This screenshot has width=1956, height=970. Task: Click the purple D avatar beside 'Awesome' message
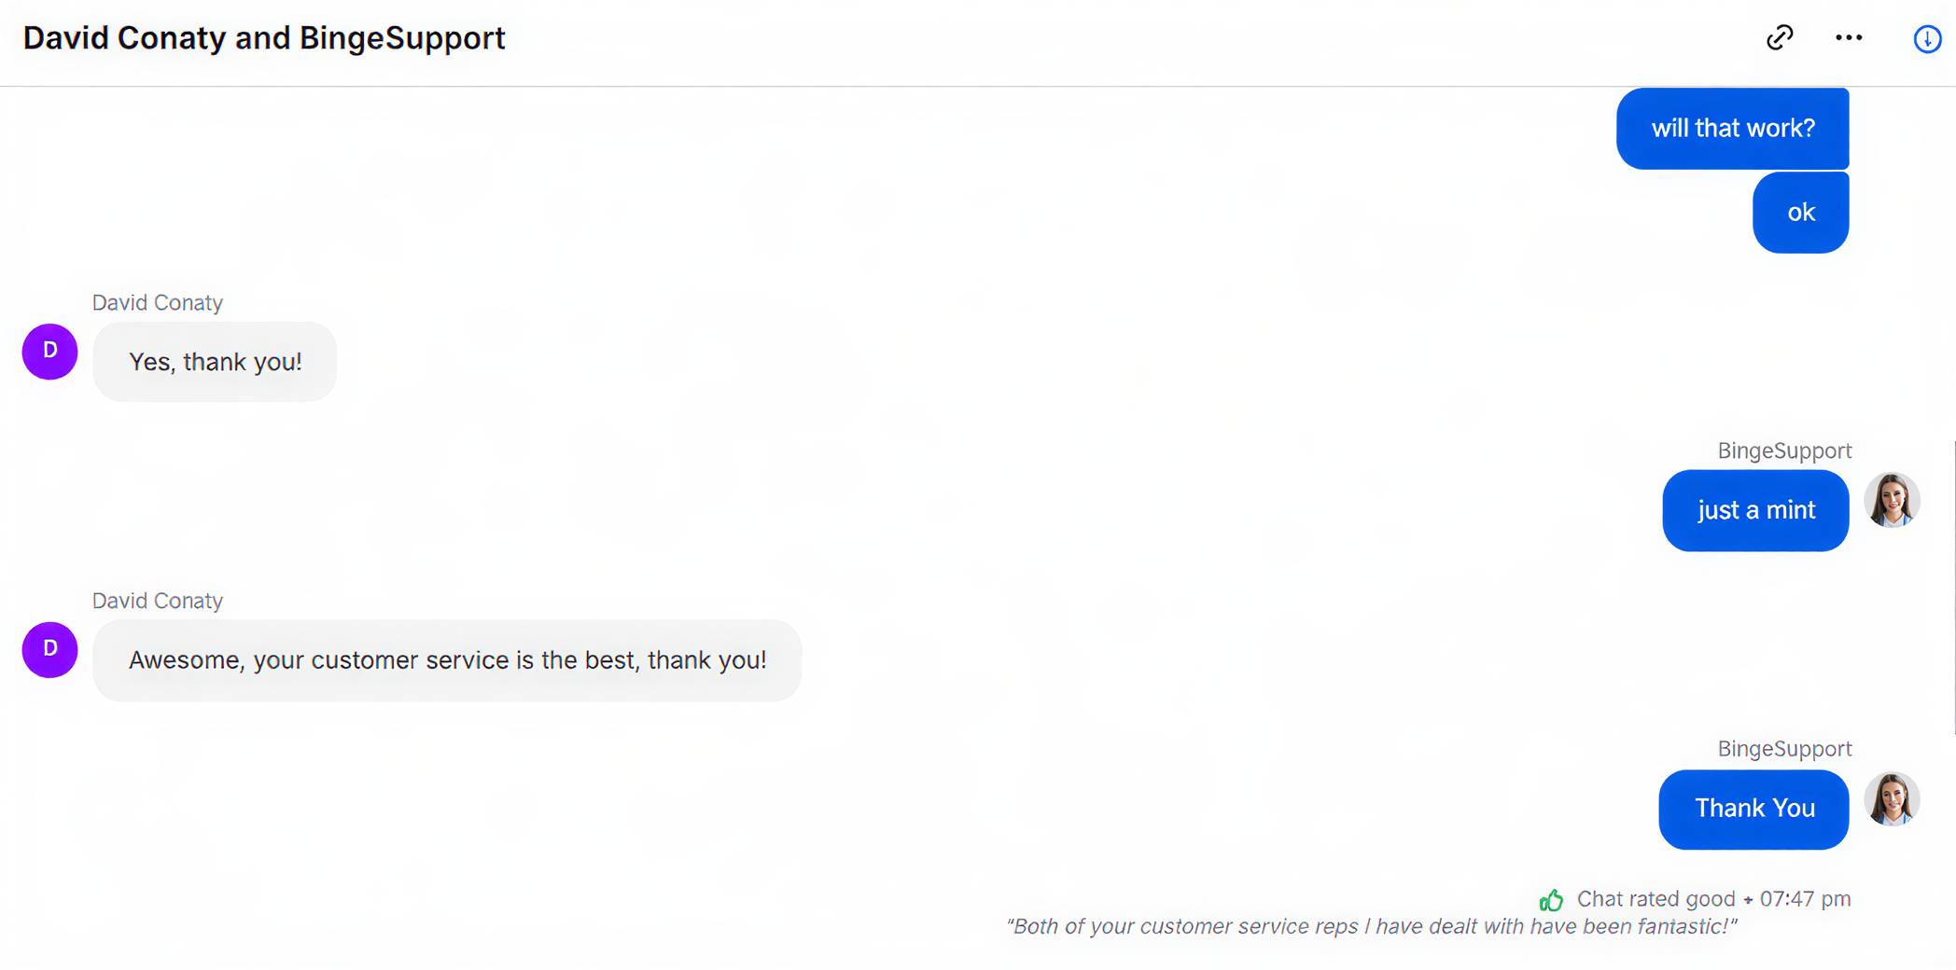click(50, 650)
